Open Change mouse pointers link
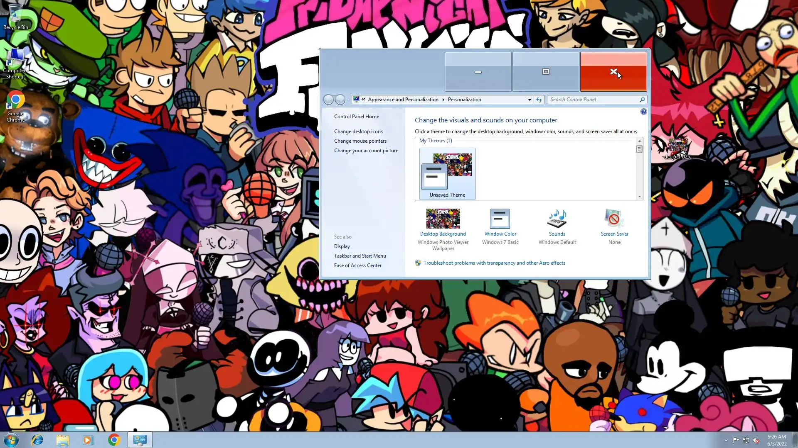Screen dimensions: 798x448 [360, 141]
